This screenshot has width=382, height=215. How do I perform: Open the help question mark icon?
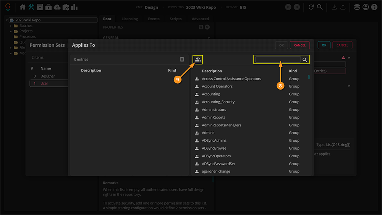[x=374, y=7]
